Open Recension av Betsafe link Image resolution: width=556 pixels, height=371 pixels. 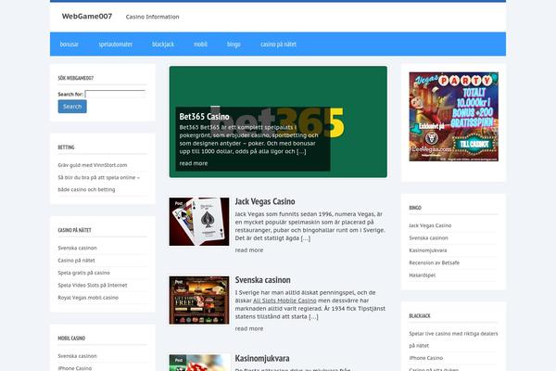pos(434,262)
